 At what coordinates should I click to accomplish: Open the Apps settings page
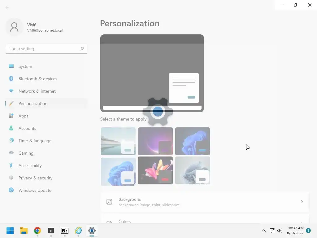tap(46, 116)
